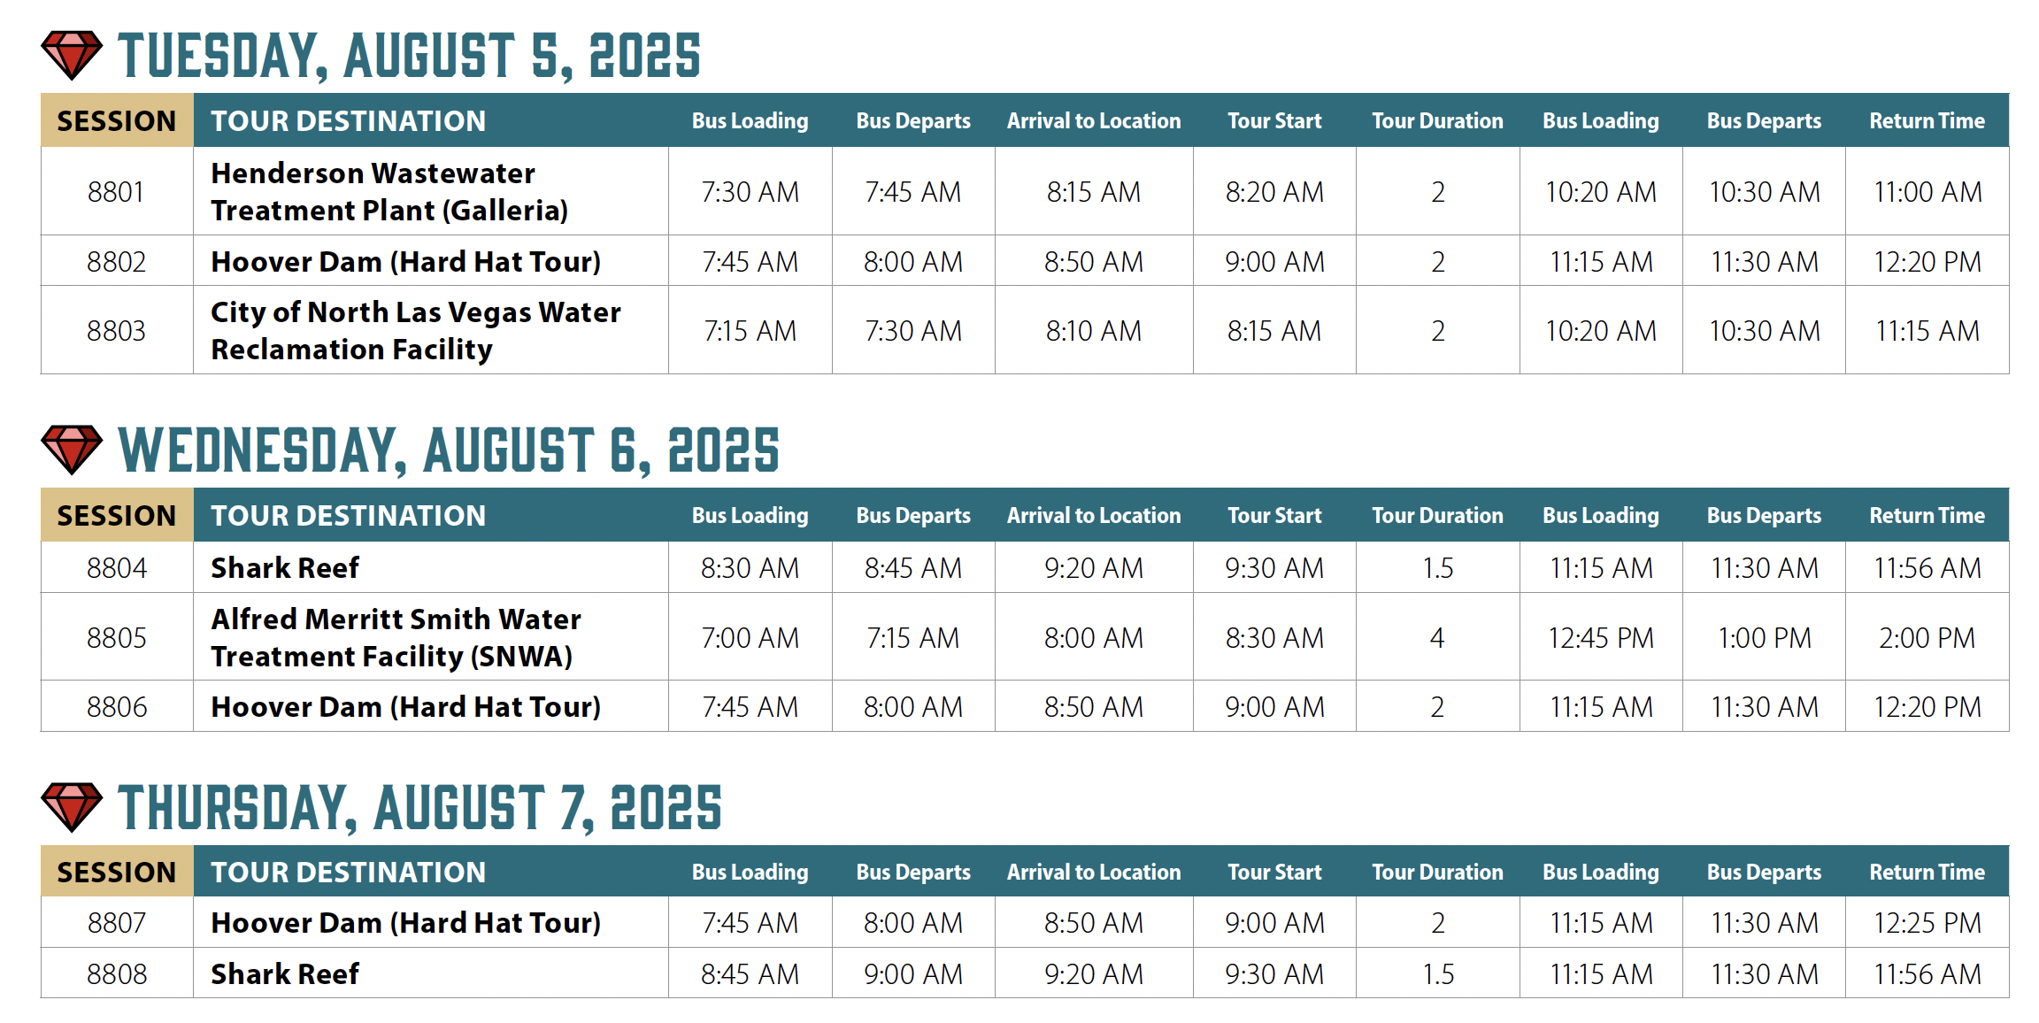Image resolution: width=2039 pixels, height=1023 pixels.
Task: Click Return Time header in Thursday table
Action: (1927, 872)
